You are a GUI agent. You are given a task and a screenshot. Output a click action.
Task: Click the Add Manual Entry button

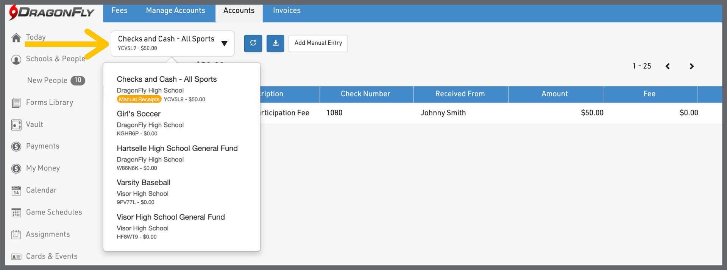coord(318,43)
